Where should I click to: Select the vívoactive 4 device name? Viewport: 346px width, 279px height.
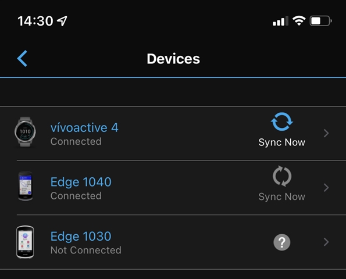tap(84, 127)
